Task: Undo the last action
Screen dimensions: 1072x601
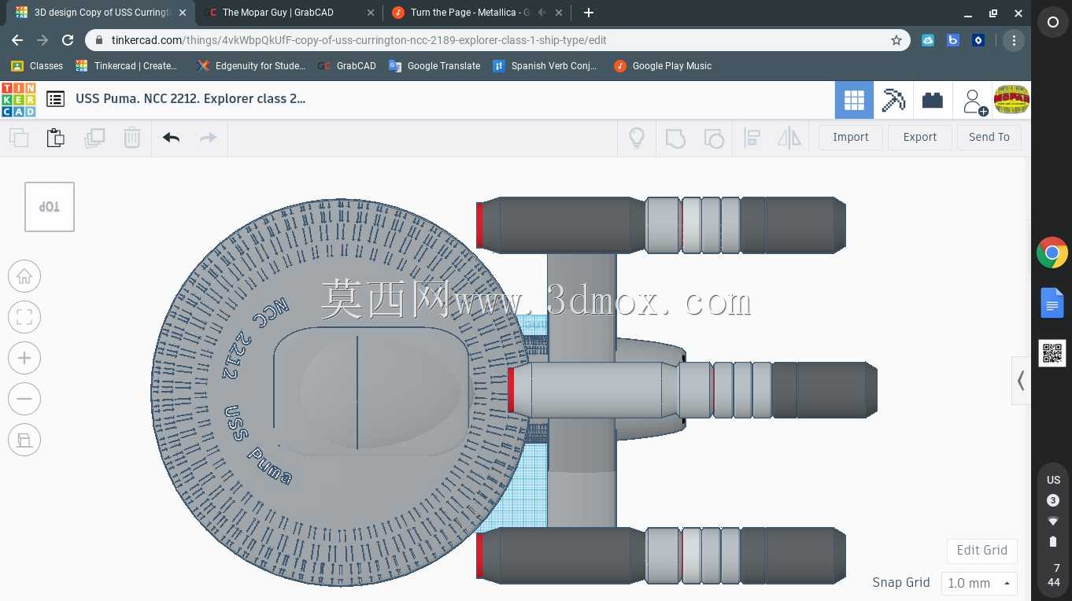Action: [171, 138]
